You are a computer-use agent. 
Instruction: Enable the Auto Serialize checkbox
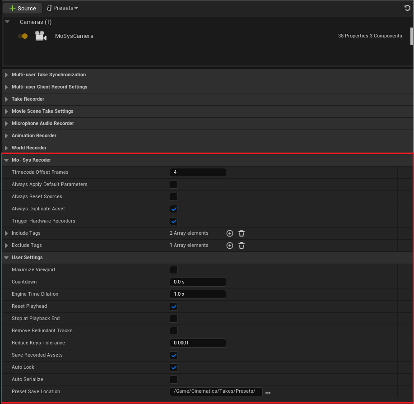click(x=174, y=380)
